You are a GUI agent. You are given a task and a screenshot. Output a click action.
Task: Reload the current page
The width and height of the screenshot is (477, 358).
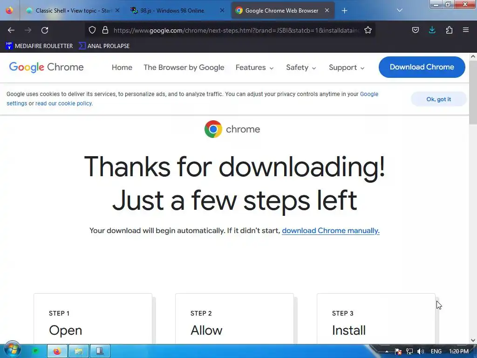pyautogui.click(x=45, y=30)
